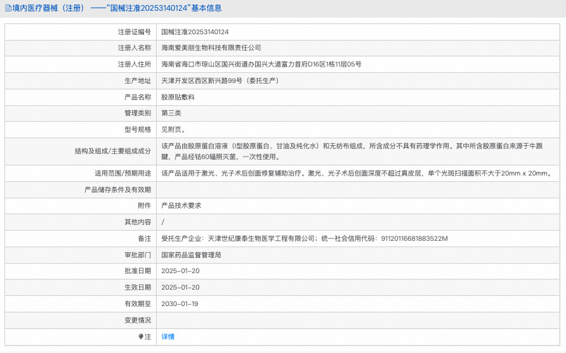
Task: Click the 变更情况 label
Action: click(x=138, y=320)
